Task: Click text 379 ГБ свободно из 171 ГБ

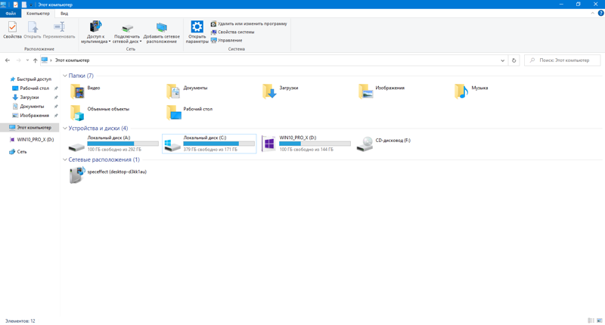Action: tap(210, 150)
